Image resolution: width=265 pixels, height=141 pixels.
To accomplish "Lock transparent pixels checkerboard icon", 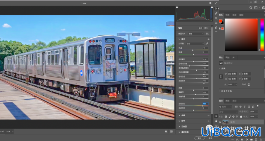I will 226,117.
